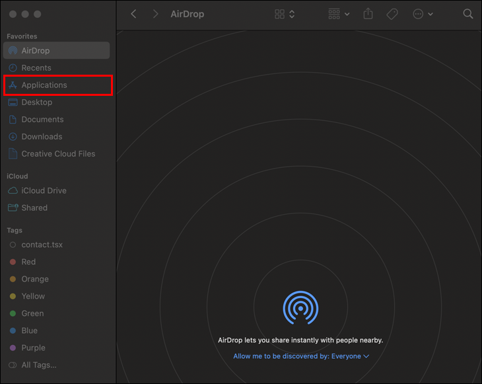Click the Recents clock icon

click(13, 67)
